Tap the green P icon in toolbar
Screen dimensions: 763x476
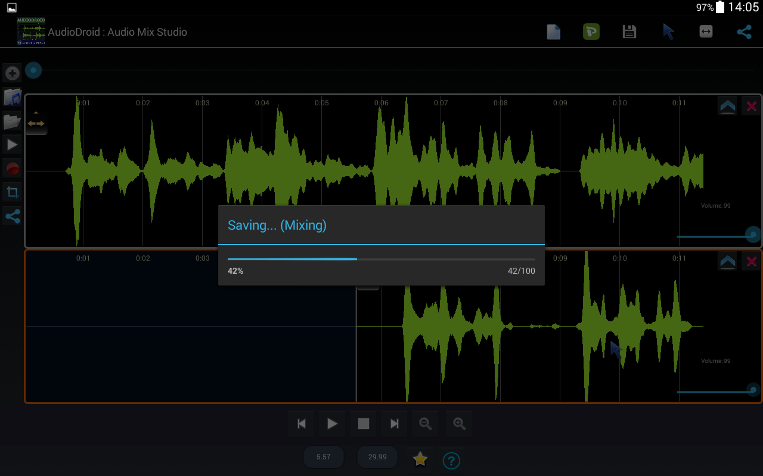pyautogui.click(x=591, y=32)
